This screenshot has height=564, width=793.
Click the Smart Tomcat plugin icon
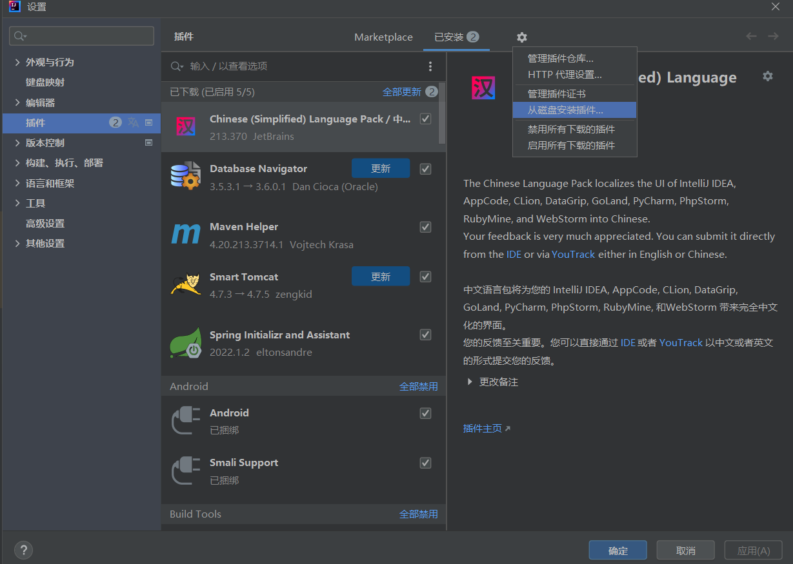point(186,284)
